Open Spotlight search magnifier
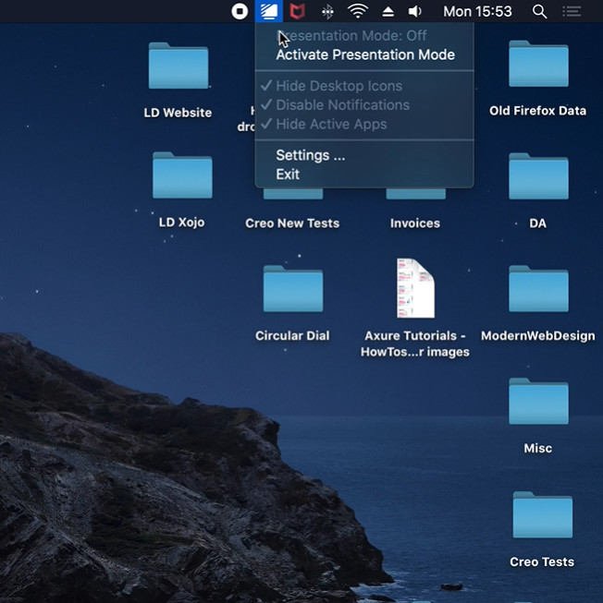 539,11
